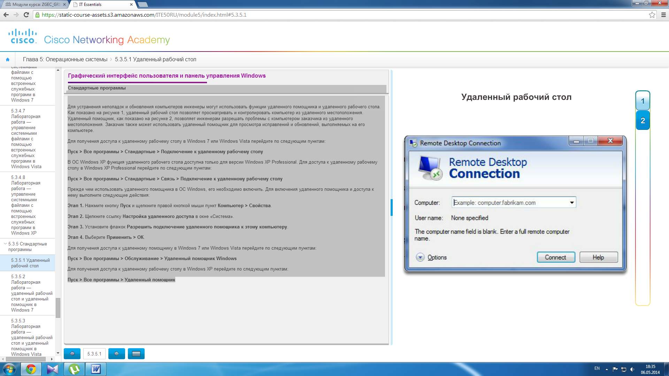Click the browser Back arrow
This screenshot has width=669, height=376.
pos(6,15)
